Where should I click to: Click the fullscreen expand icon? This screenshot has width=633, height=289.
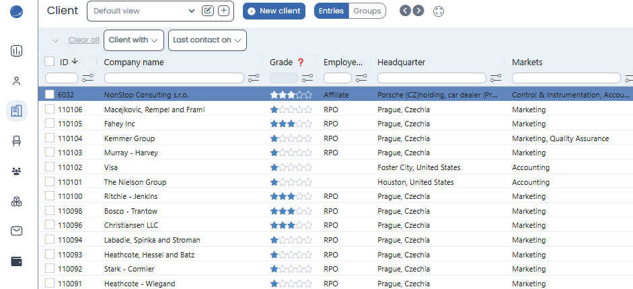[x=439, y=11]
